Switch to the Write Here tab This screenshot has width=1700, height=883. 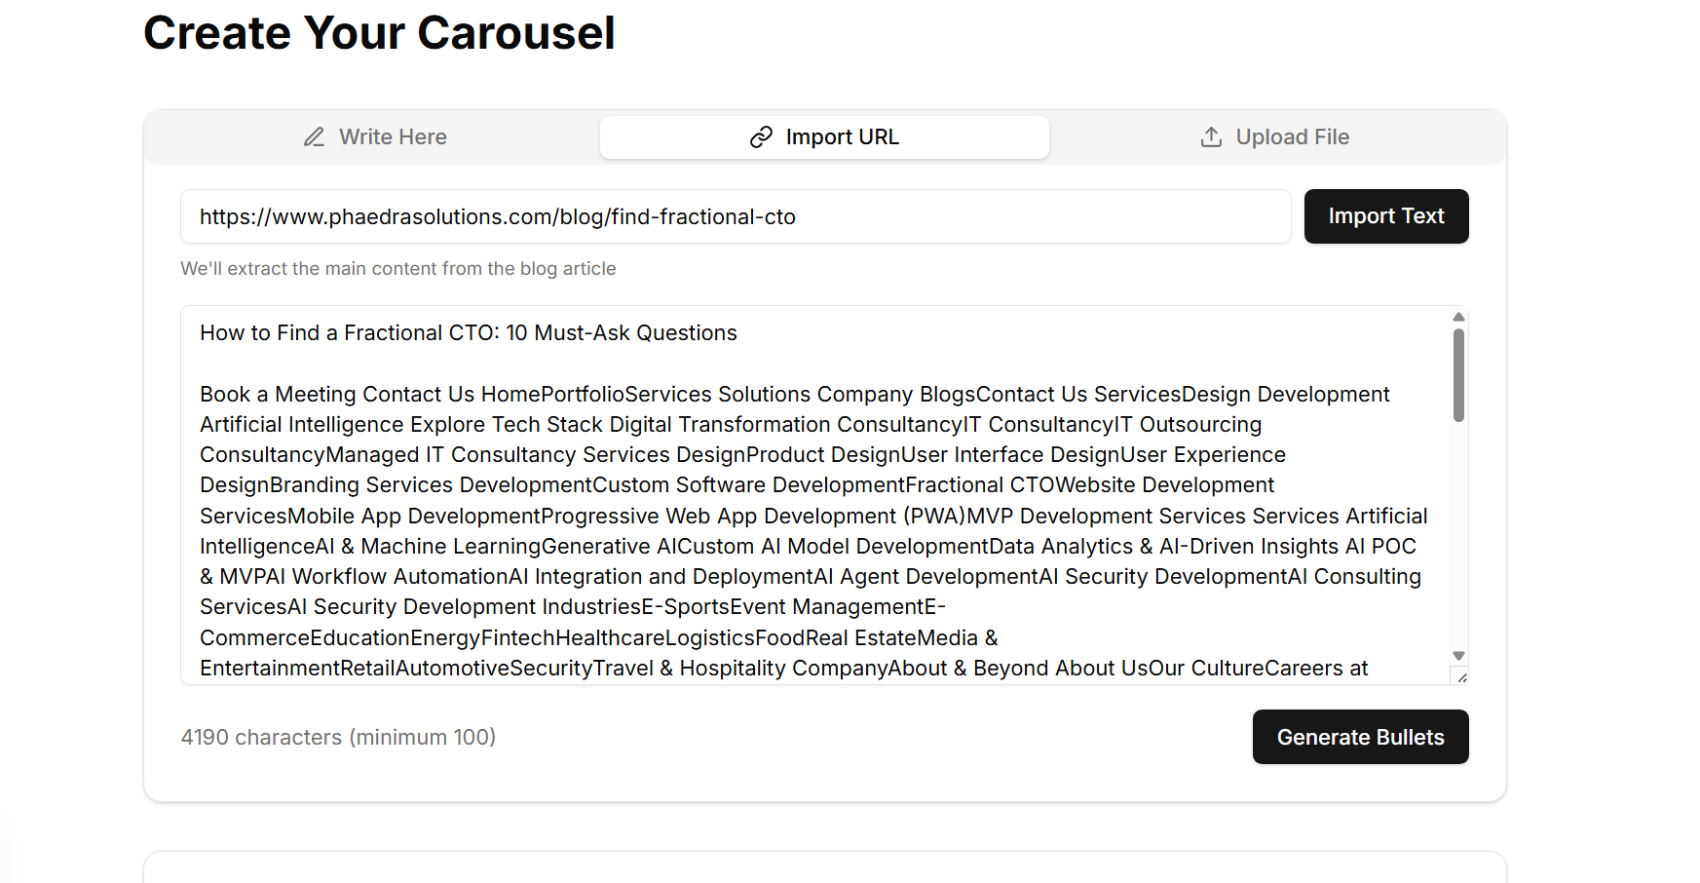(x=375, y=137)
